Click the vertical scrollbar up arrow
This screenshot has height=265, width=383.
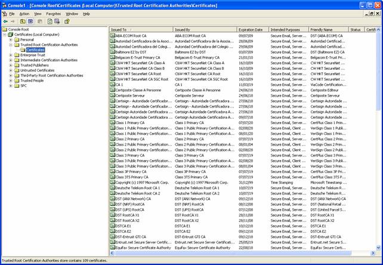[379, 30]
